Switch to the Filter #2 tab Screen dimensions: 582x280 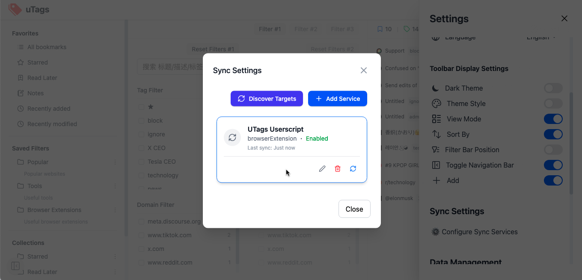click(x=306, y=29)
